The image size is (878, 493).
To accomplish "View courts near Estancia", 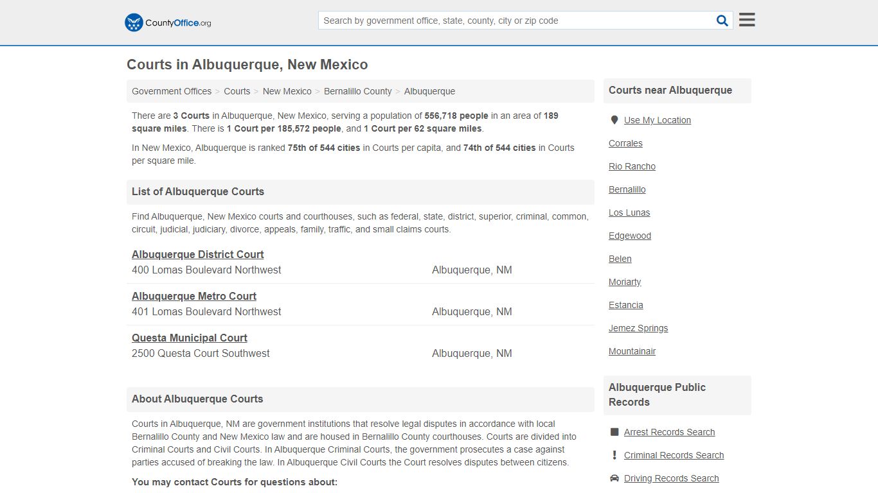I will pyautogui.click(x=626, y=305).
